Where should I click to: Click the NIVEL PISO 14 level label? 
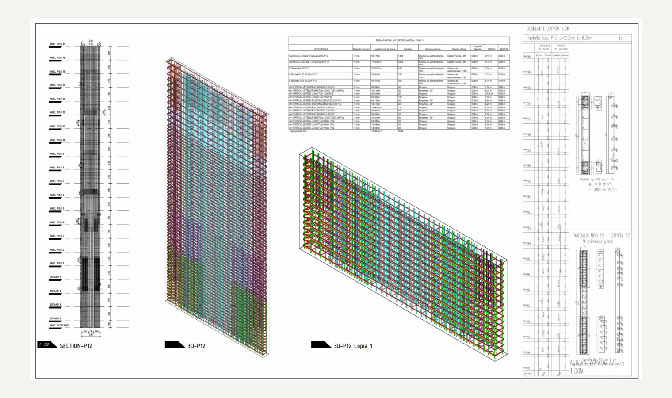click(57, 85)
